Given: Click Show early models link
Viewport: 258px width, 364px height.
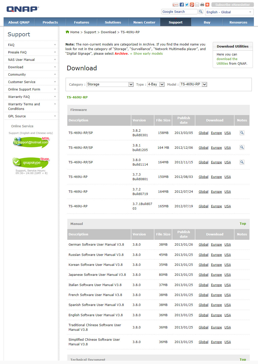Looking at the screenshot, I should [x=146, y=53].
